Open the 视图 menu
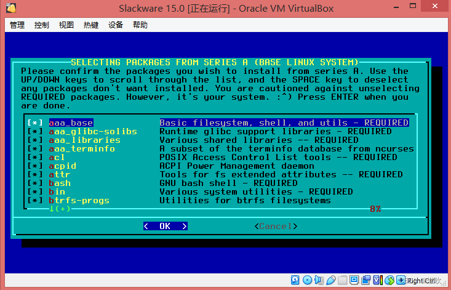The image size is (451, 290). pyautogui.click(x=66, y=25)
